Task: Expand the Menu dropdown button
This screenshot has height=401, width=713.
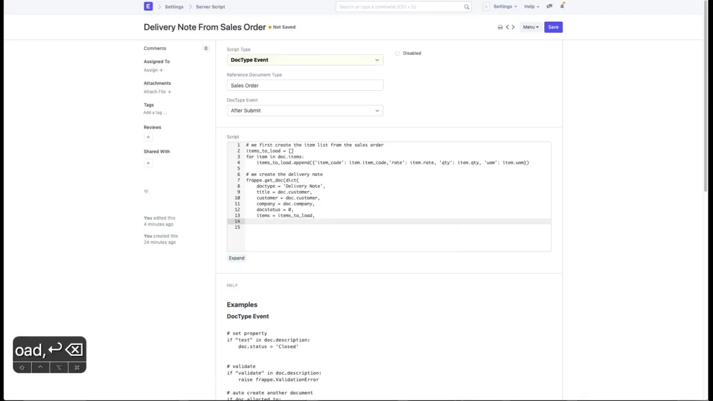Action: [x=530, y=27]
